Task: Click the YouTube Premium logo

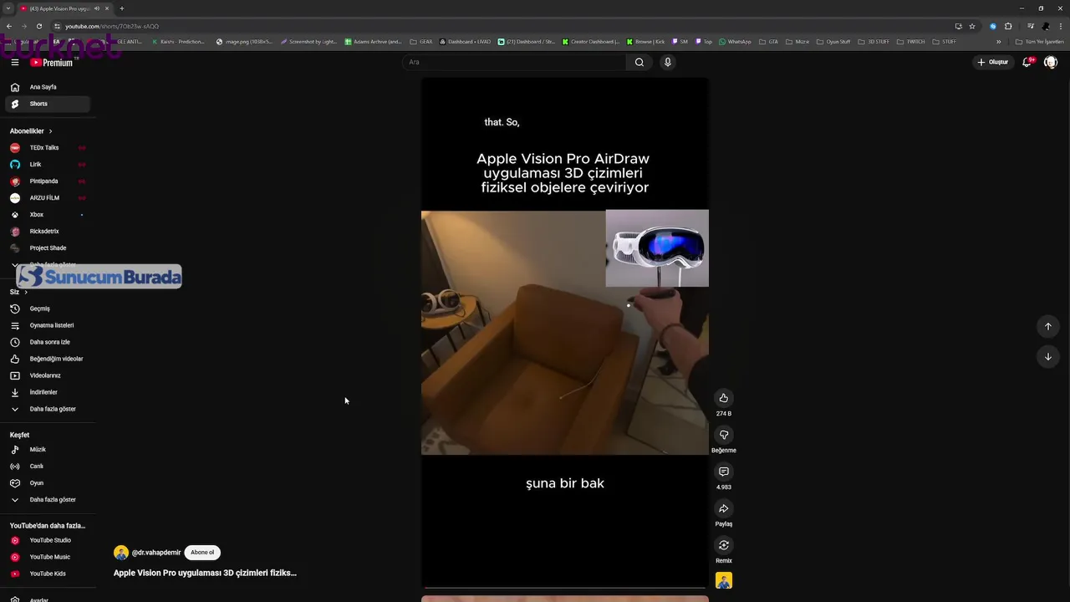Action: tap(52, 63)
